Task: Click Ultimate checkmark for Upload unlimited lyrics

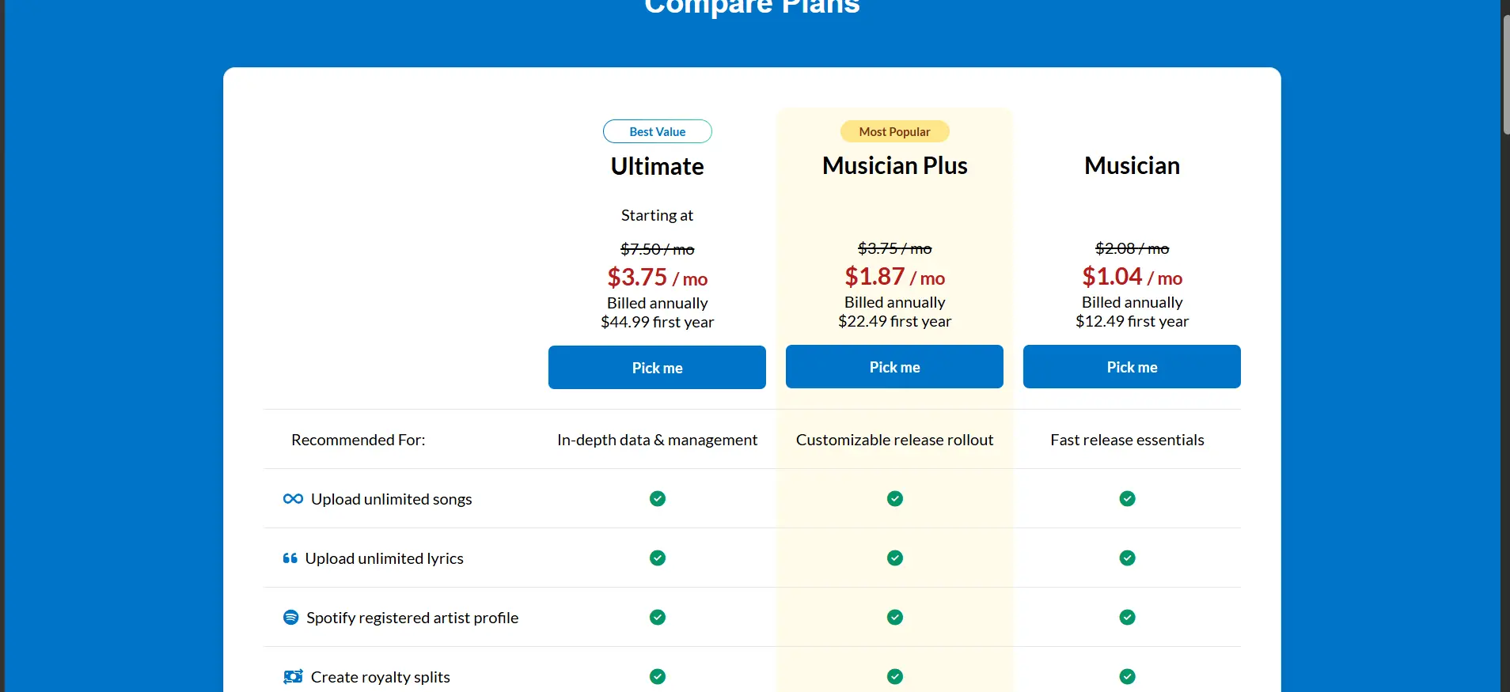Action: pos(658,558)
